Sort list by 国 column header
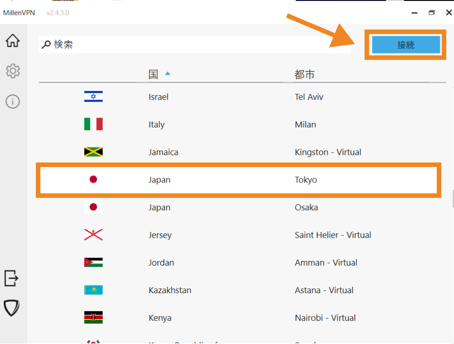 [x=153, y=74]
